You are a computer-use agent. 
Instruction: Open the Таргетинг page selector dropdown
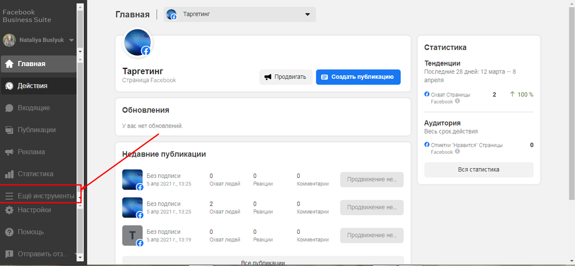click(240, 14)
